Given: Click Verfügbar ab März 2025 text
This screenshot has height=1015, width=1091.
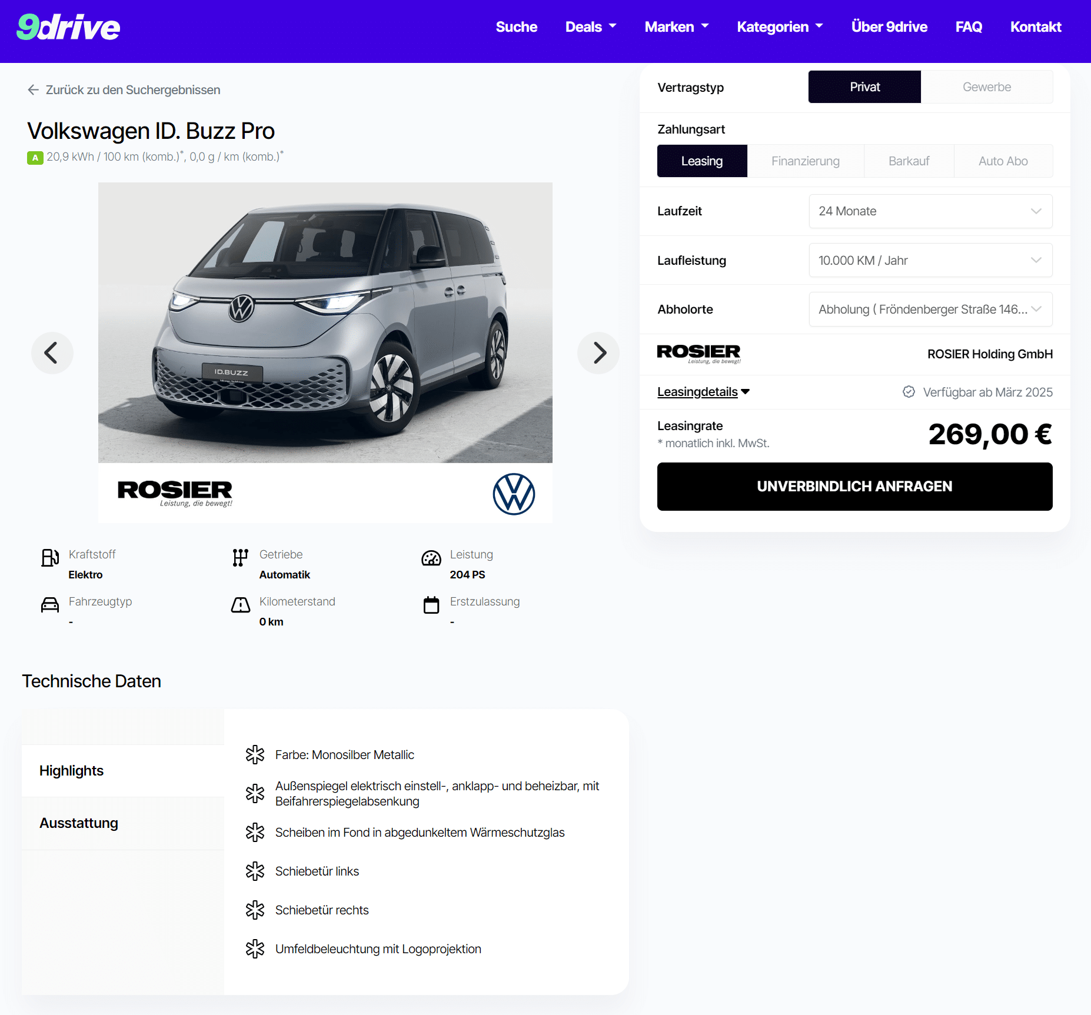Looking at the screenshot, I should pos(987,392).
